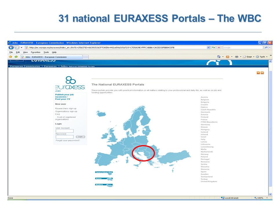This screenshot has width=278, height=208.
Task: Click the Madeira map inset
Action: 104,185
